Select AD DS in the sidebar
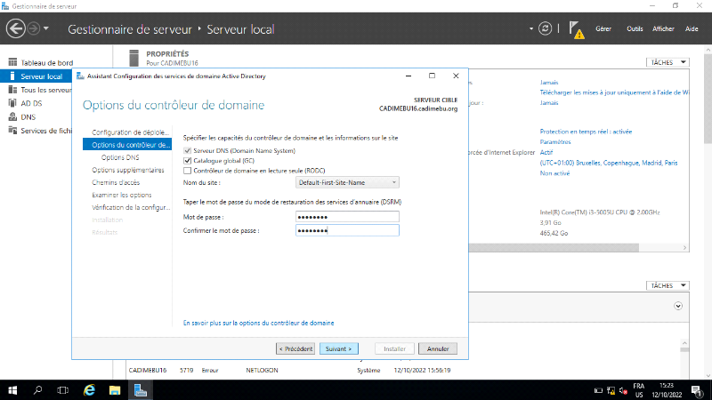This screenshot has height=400, width=712. [x=31, y=103]
